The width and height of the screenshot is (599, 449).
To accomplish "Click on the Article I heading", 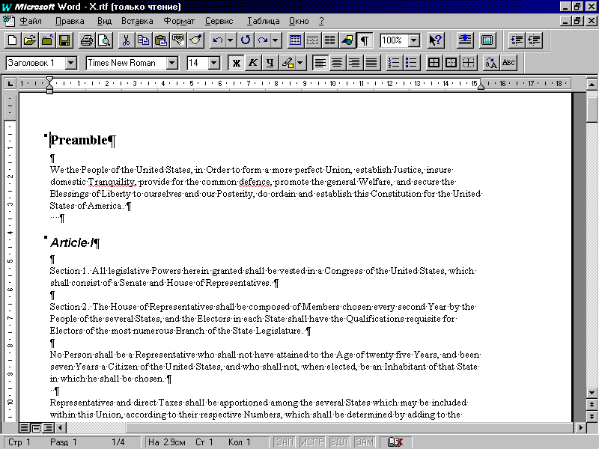I will click(72, 242).
